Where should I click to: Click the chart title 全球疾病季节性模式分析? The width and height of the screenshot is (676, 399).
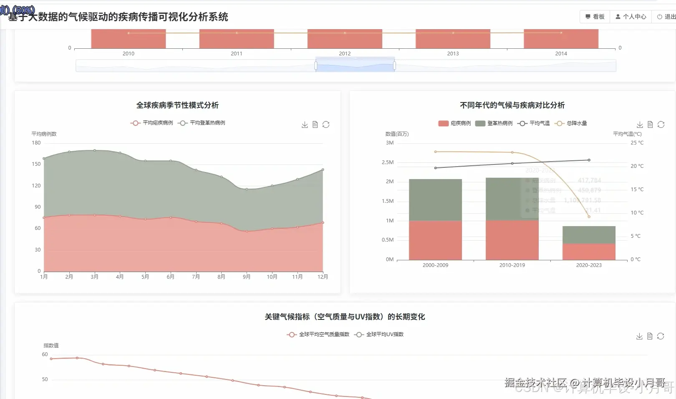pyautogui.click(x=177, y=105)
